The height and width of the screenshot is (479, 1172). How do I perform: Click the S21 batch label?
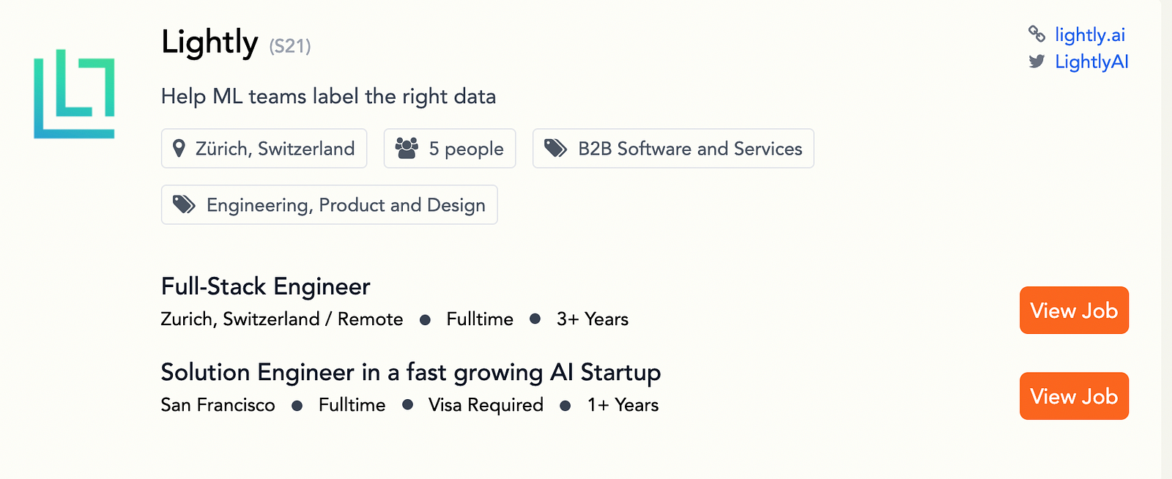(290, 47)
